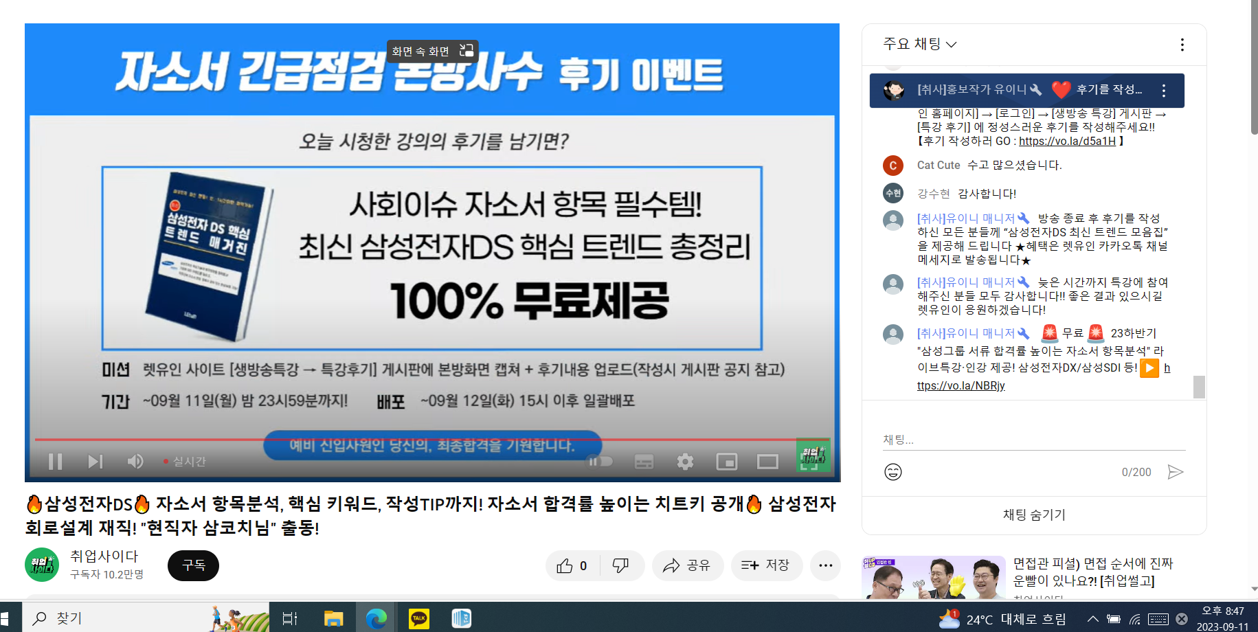
Task: Switch to theater mode view
Action: (x=767, y=462)
